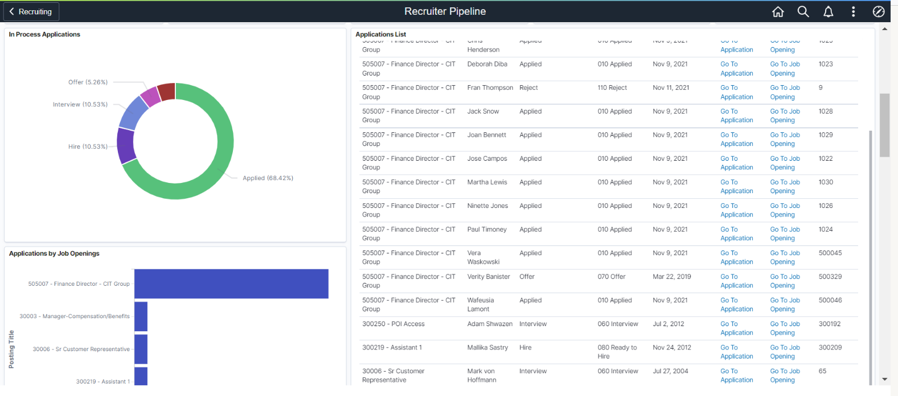
Task: Select the pink Offer donut segment
Action: click(x=150, y=96)
